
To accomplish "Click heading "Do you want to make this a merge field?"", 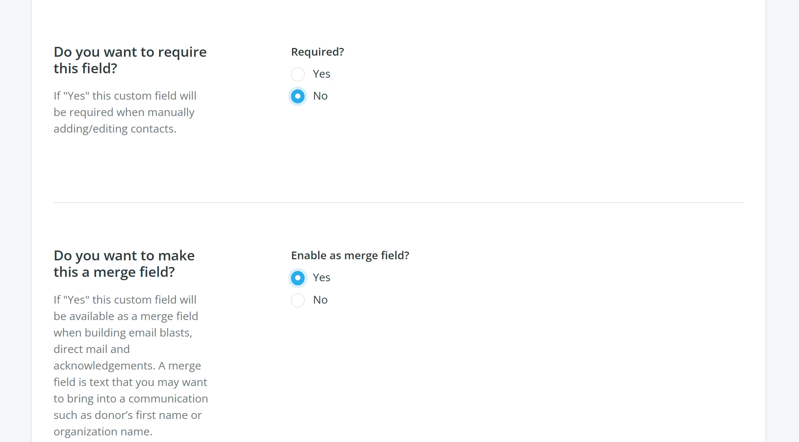I will tap(124, 264).
